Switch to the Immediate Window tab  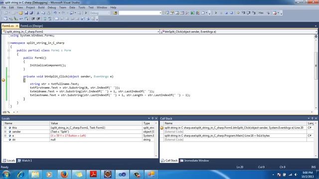pyautogui.click(x=194, y=161)
